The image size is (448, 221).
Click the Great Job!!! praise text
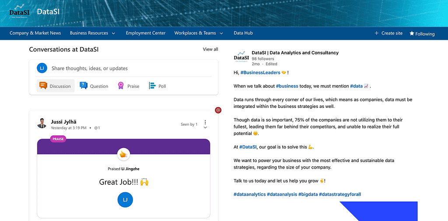click(x=124, y=182)
